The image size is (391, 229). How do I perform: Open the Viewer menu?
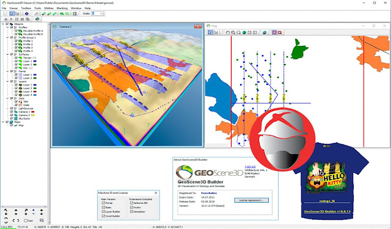13,8
